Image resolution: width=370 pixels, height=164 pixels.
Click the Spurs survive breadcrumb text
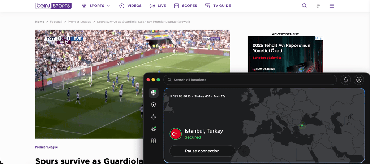tap(144, 22)
